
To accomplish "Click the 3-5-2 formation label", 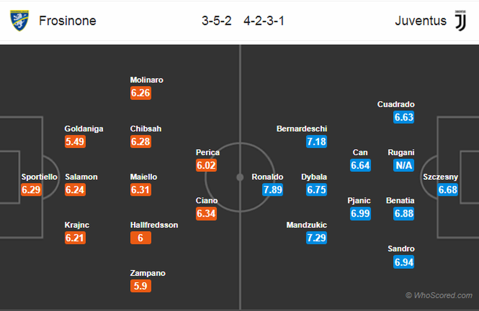I will click(x=217, y=21).
